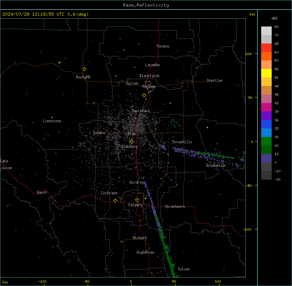Click the HighRiver town label
The image size is (292, 286).
(145, 252)
